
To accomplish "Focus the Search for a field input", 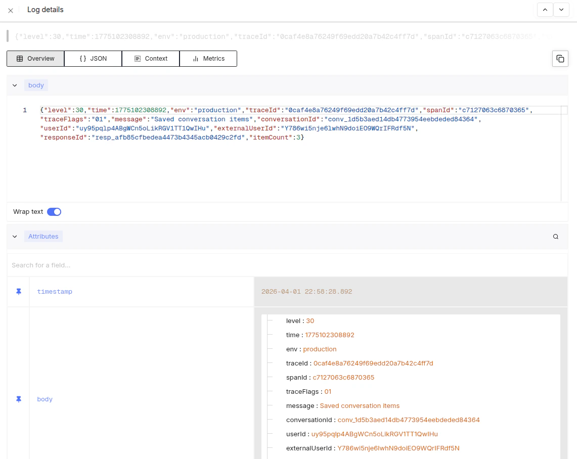I will [287, 265].
